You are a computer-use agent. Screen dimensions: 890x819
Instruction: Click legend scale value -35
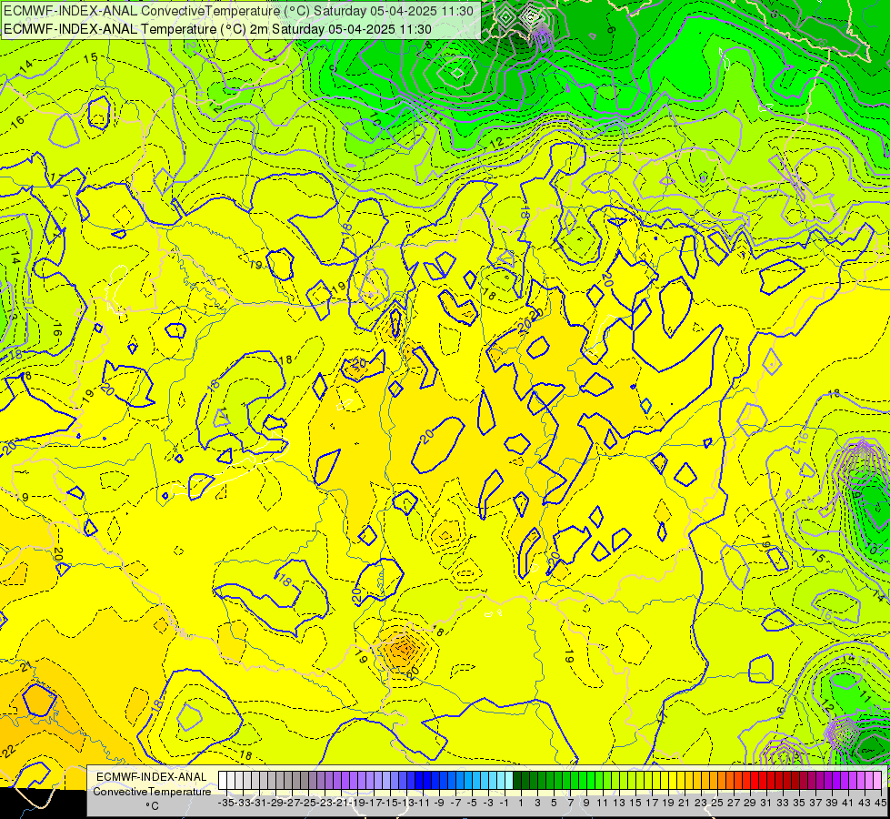tap(226, 803)
